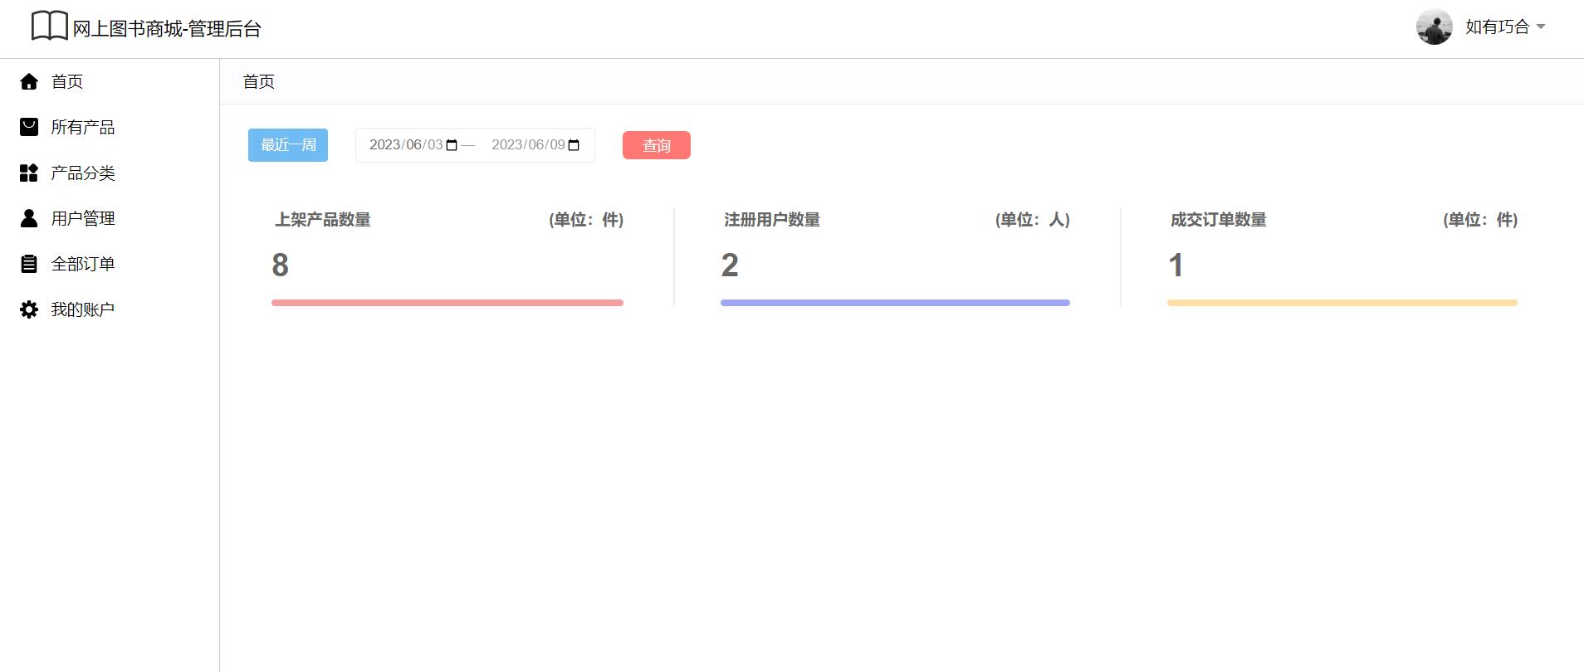Click the person icon beside 用户管理

click(x=29, y=218)
